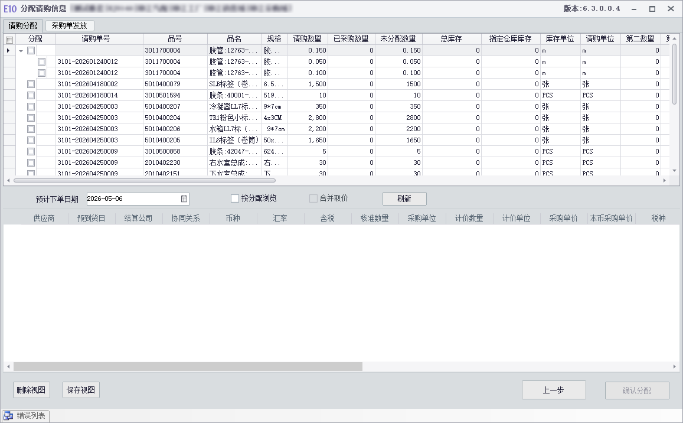This screenshot has width=683, height=423.
Task: Click the 币种 column header
Action: pyautogui.click(x=233, y=218)
